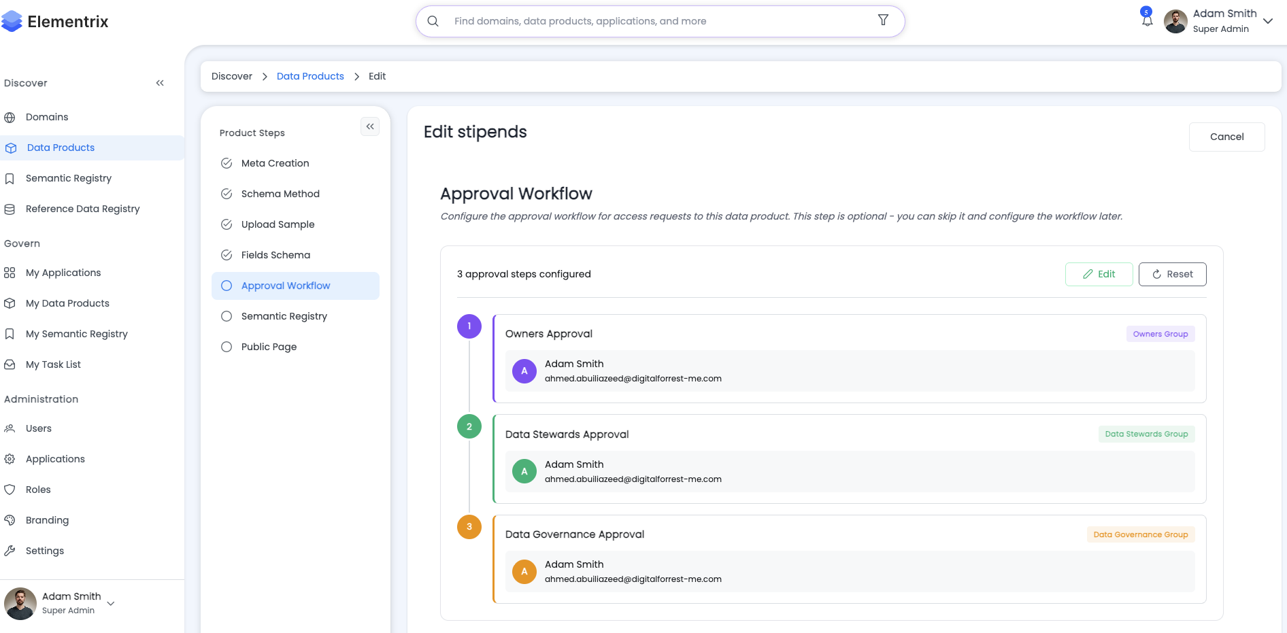Select the Public Page step radio circle
The height and width of the screenshot is (633, 1287).
226,347
